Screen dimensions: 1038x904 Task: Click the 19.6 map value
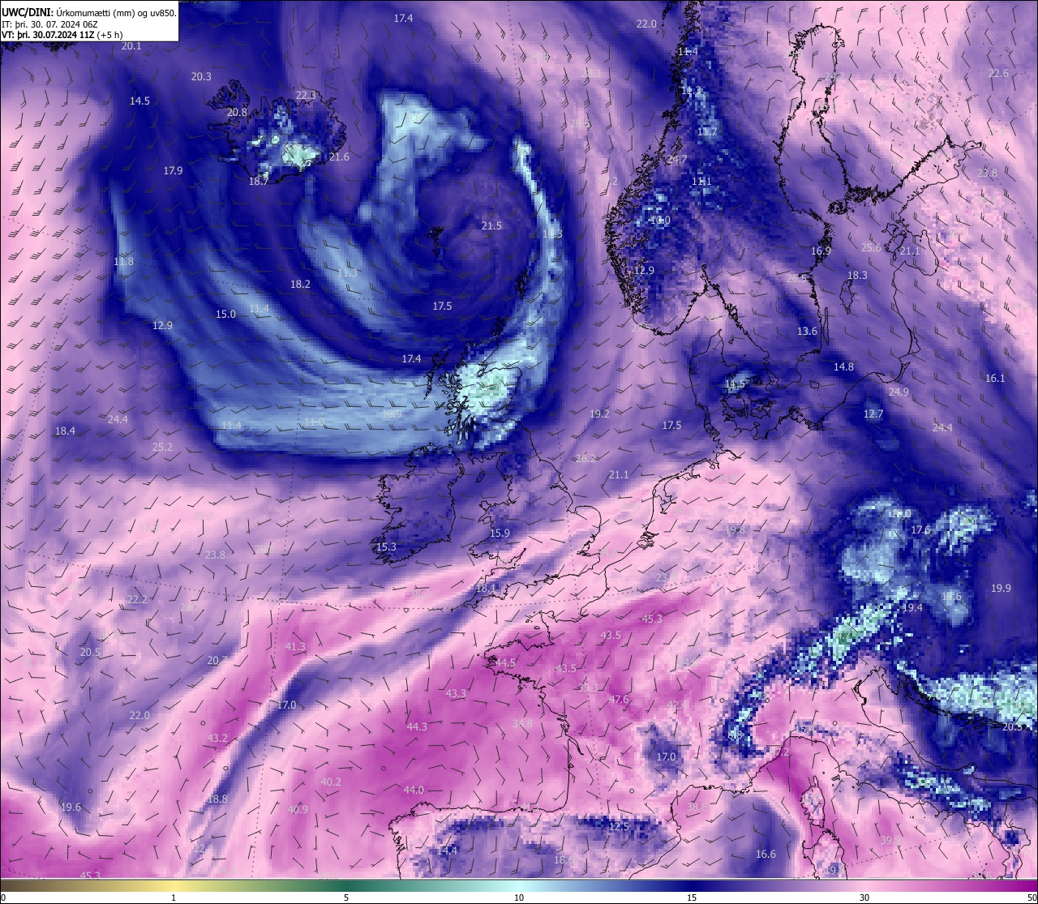click(x=71, y=807)
